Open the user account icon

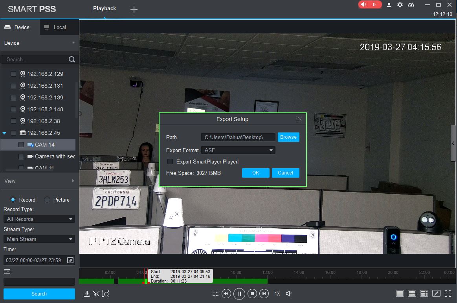click(x=389, y=5)
